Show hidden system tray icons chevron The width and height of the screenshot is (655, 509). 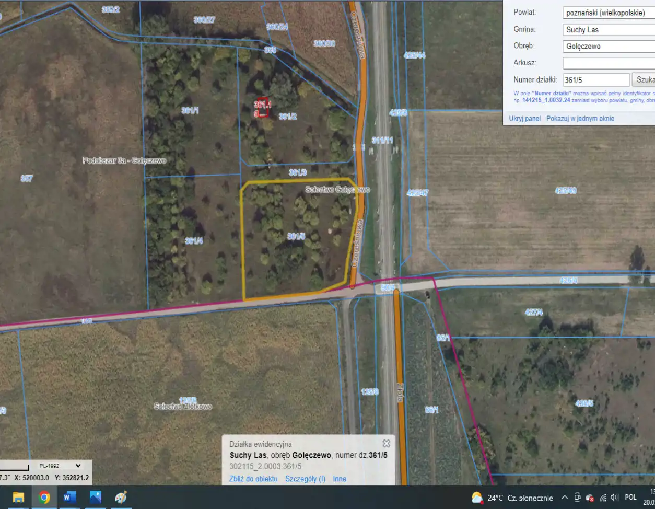tap(565, 498)
